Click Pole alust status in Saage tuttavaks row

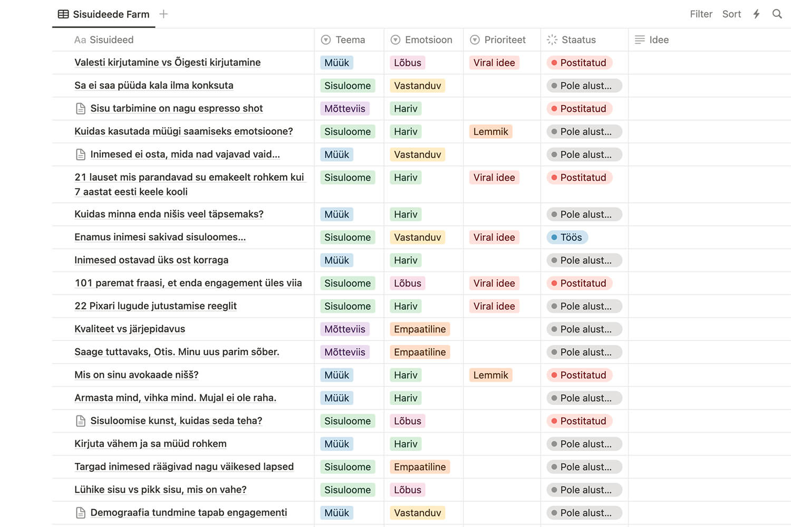click(584, 352)
